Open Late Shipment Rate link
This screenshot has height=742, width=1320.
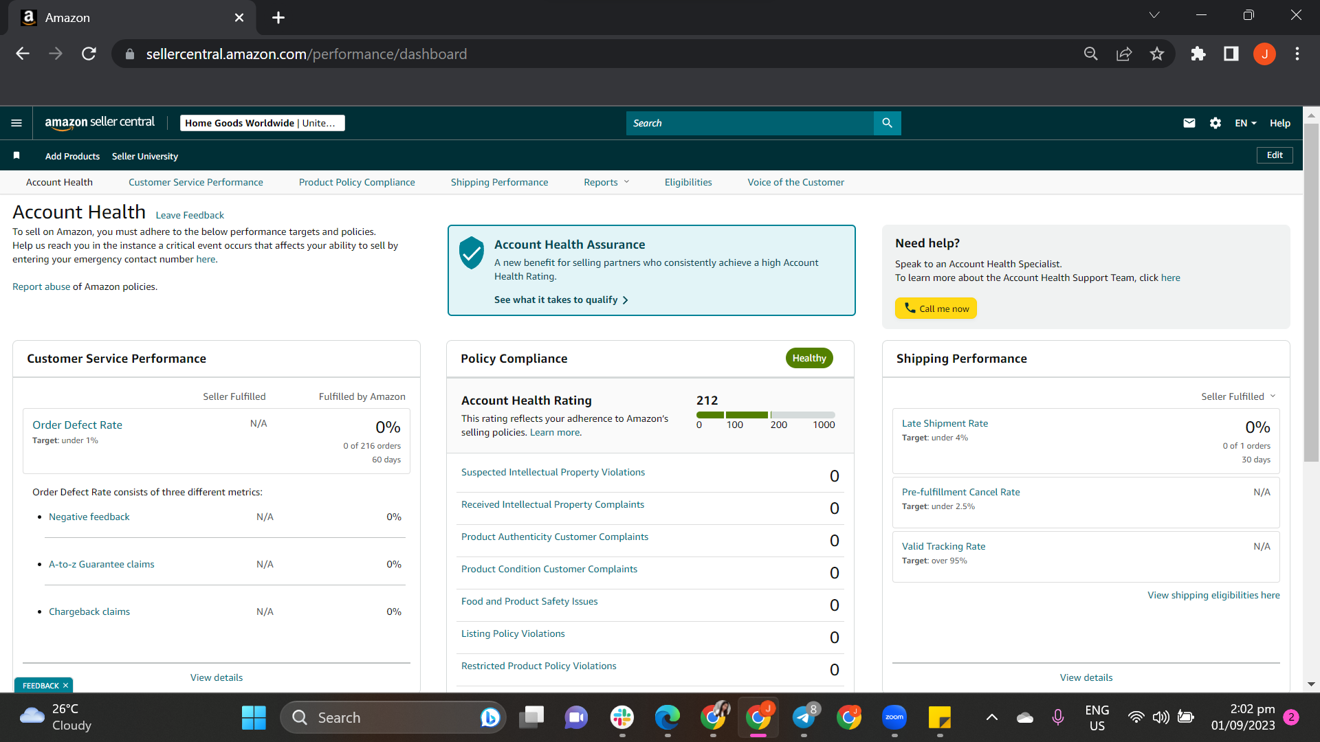coord(945,423)
